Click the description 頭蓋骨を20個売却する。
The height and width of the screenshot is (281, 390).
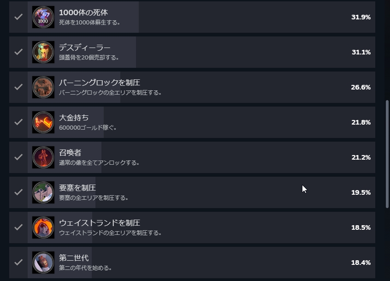pos(89,58)
